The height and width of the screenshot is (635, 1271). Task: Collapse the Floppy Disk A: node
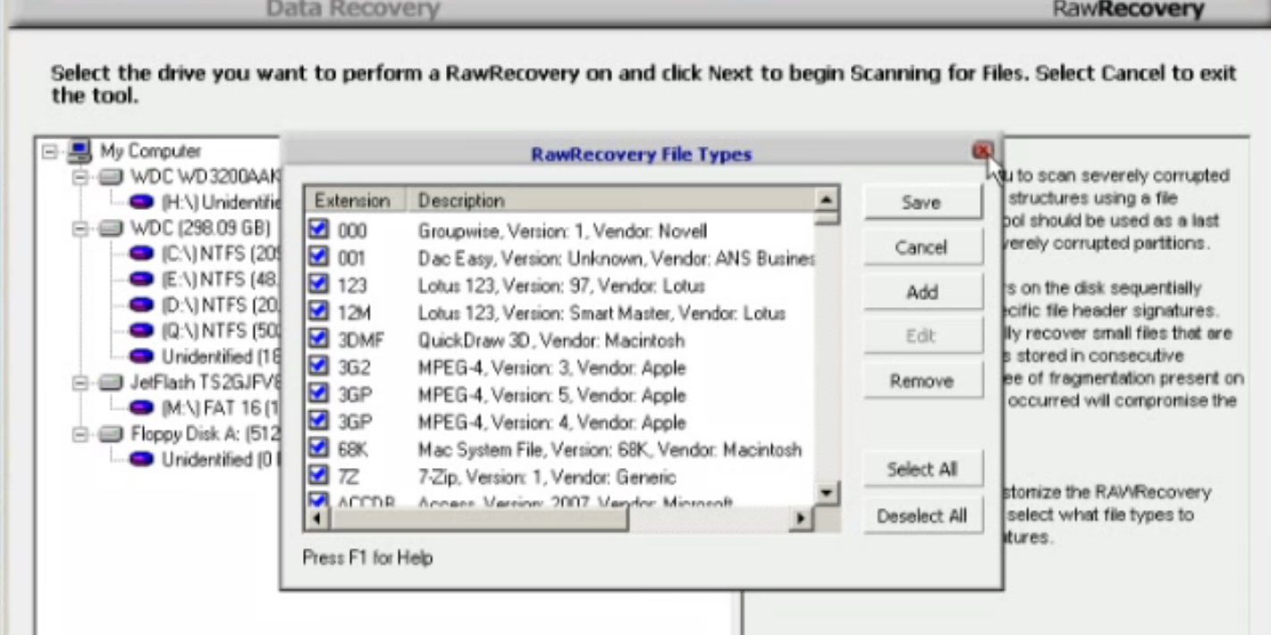click(x=80, y=435)
